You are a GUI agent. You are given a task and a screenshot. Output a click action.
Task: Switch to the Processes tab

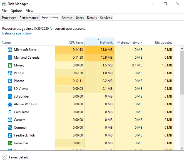tap(9, 18)
